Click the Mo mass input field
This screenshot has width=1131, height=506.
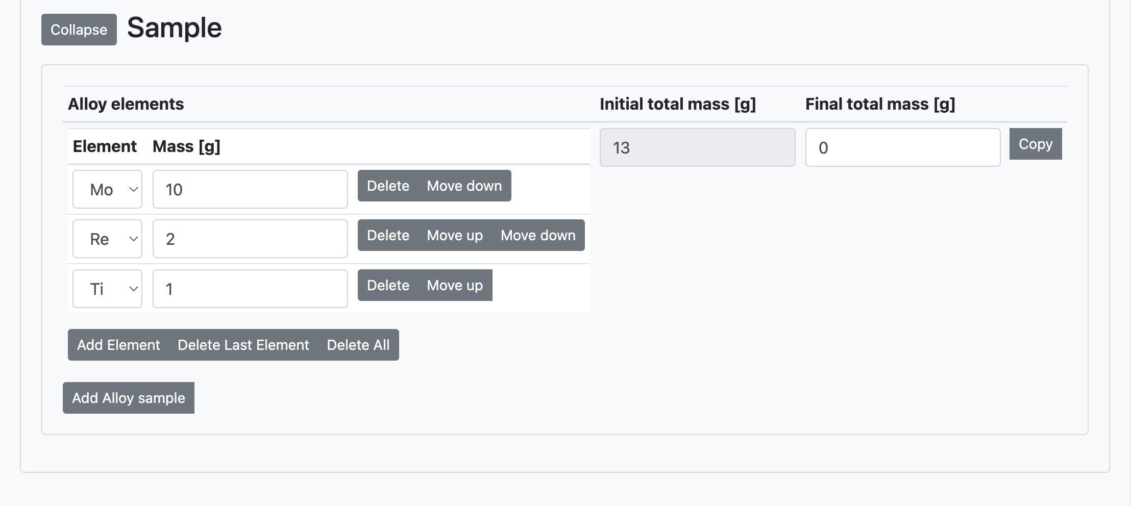click(x=250, y=189)
